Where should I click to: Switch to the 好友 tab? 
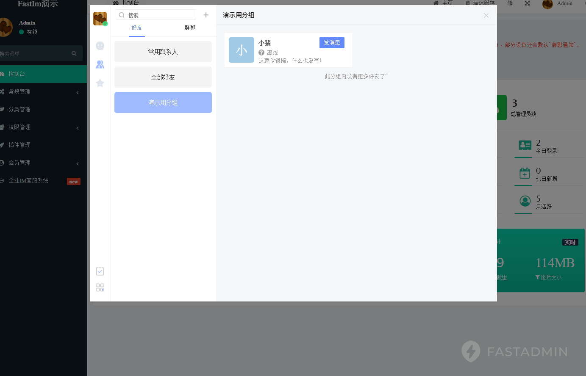point(137,28)
